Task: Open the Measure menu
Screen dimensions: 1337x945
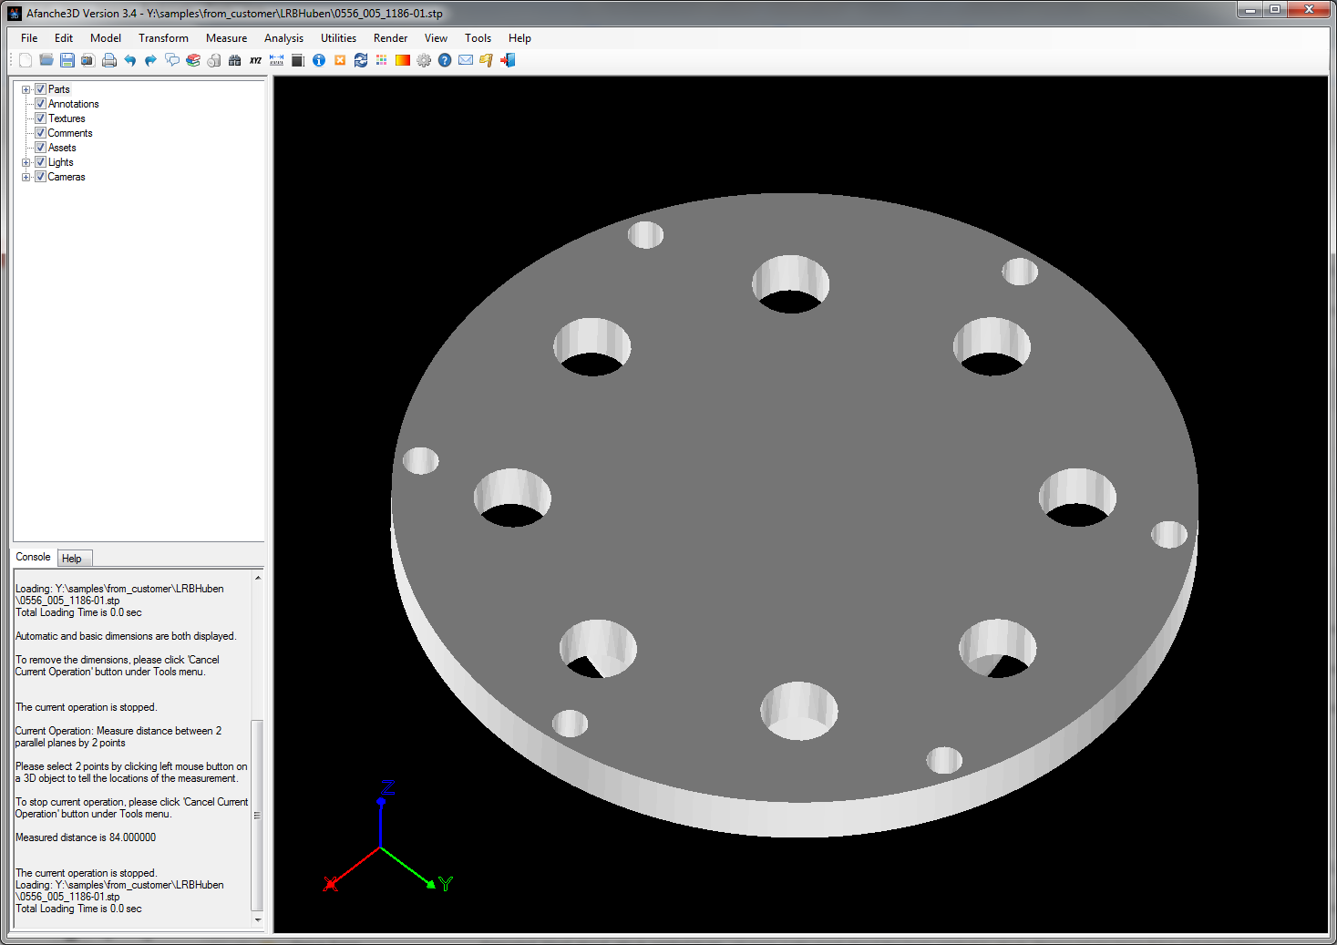Action: tap(226, 38)
